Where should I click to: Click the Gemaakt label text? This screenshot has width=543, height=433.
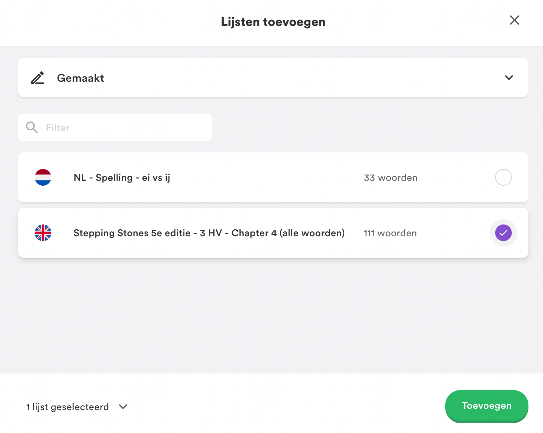[80, 78]
